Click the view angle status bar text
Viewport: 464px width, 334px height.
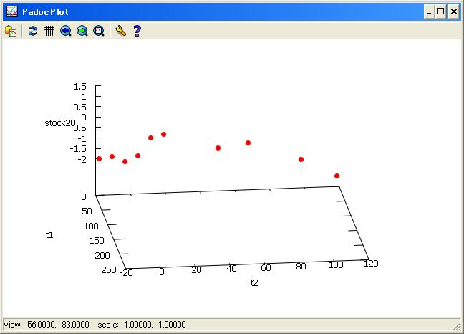[x=47, y=325]
